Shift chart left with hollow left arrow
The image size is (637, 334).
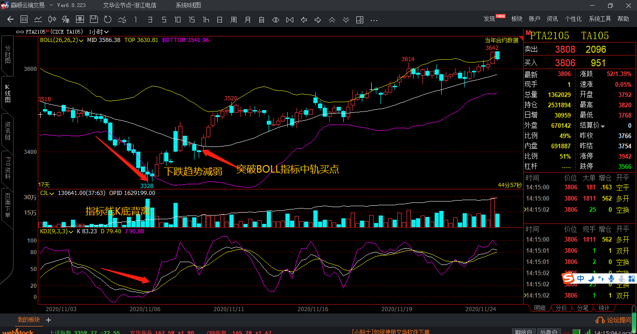[x=304, y=20]
